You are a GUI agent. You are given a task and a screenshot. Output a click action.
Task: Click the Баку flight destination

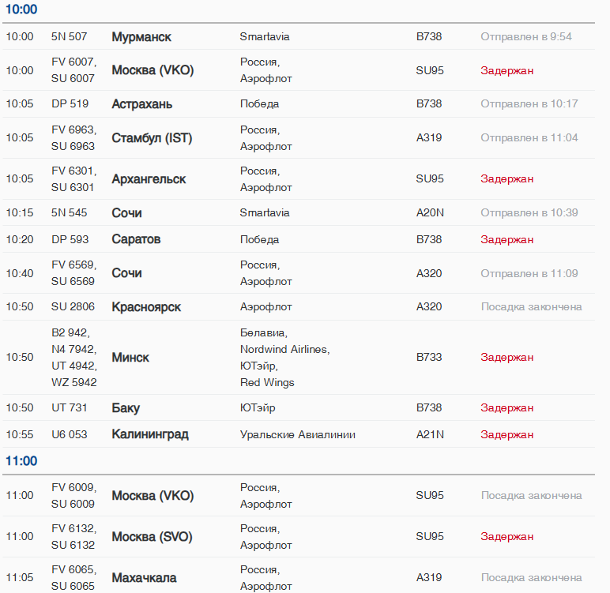click(126, 408)
